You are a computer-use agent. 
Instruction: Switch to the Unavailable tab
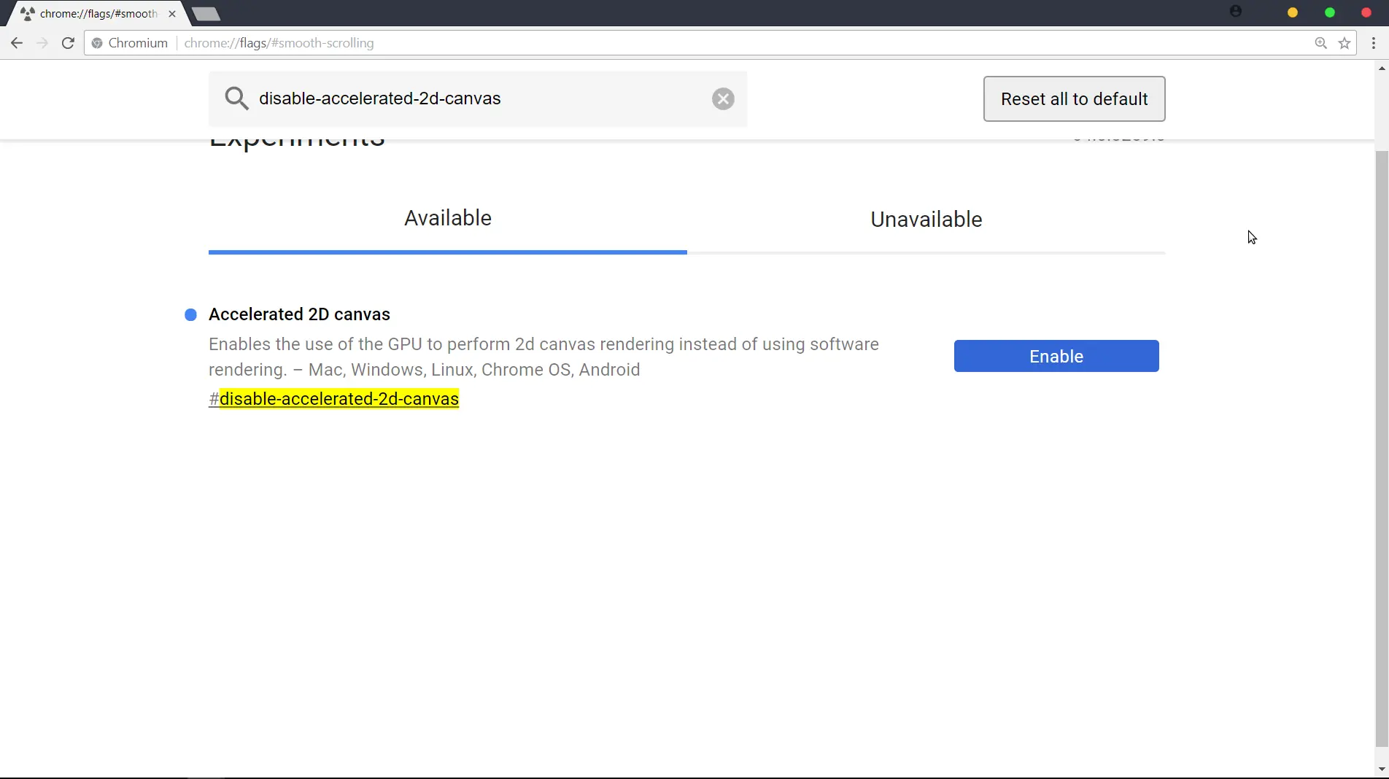click(926, 219)
